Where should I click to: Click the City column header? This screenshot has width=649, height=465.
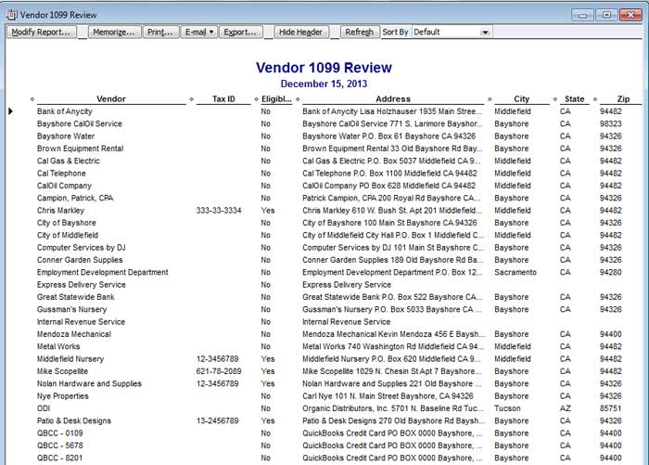point(521,99)
